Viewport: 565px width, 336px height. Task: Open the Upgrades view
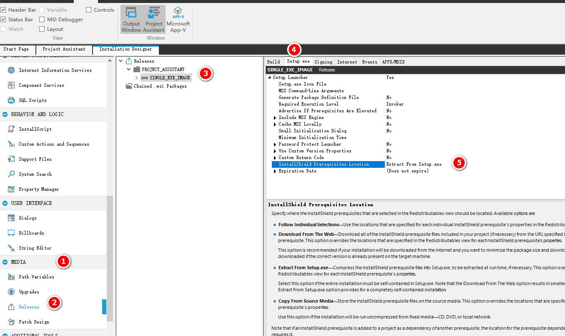29,292
